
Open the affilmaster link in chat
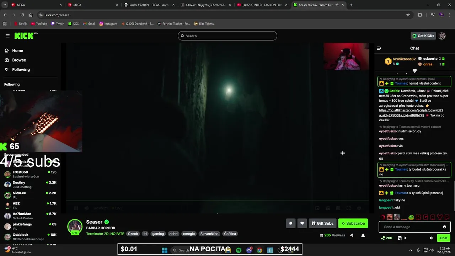click(411, 113)
